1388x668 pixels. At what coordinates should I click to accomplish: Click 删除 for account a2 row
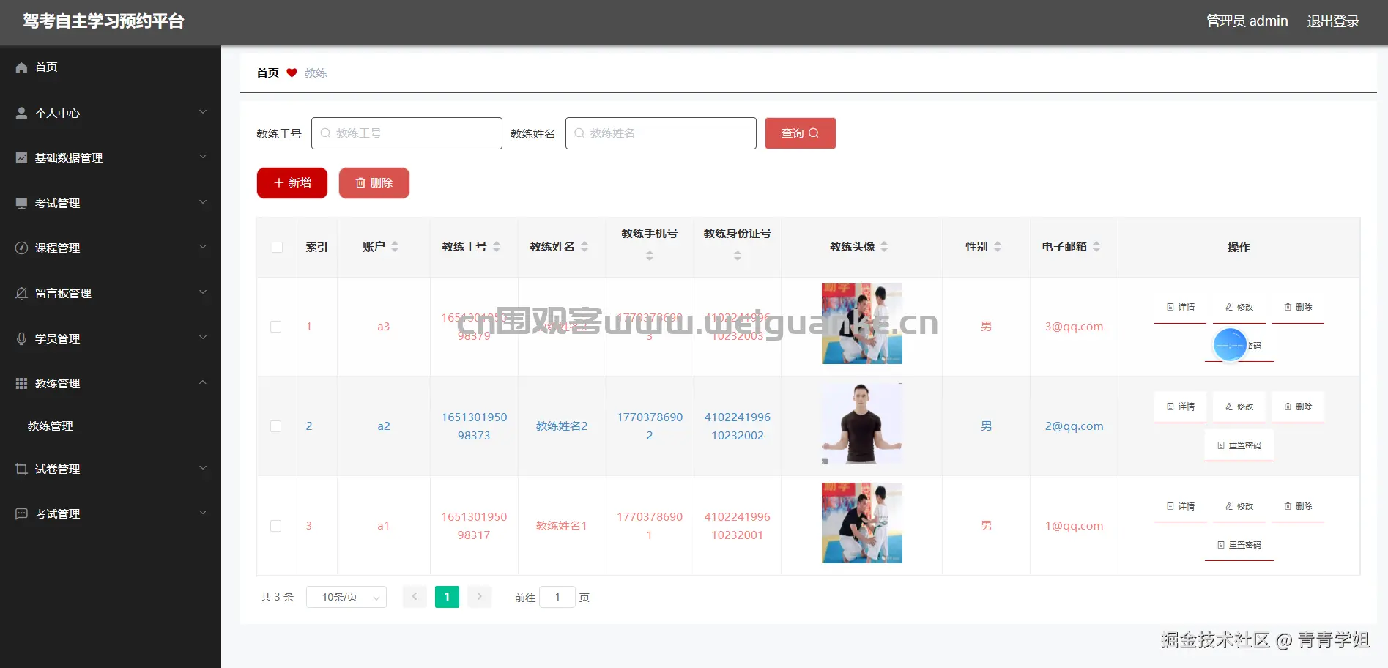1298,407
